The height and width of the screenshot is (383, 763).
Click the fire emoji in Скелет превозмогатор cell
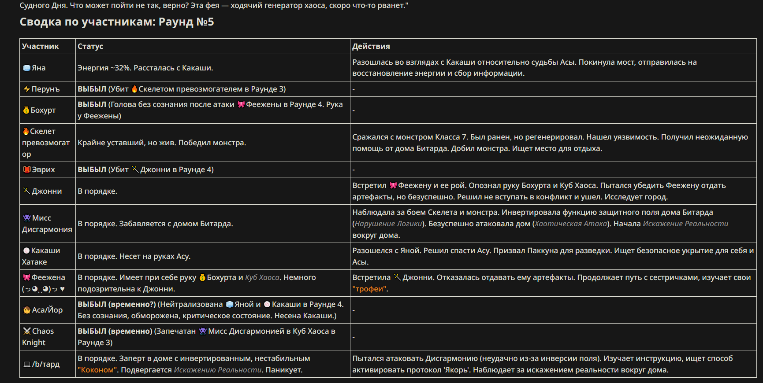(x=26, y=131)
